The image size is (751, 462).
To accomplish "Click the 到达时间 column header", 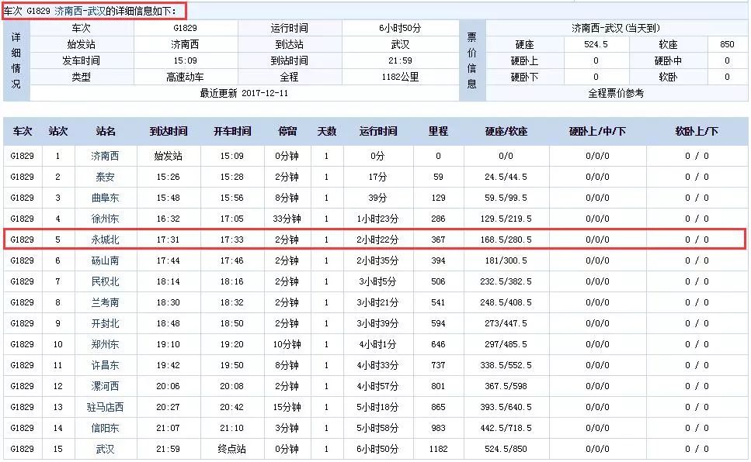I will (168, 132).
